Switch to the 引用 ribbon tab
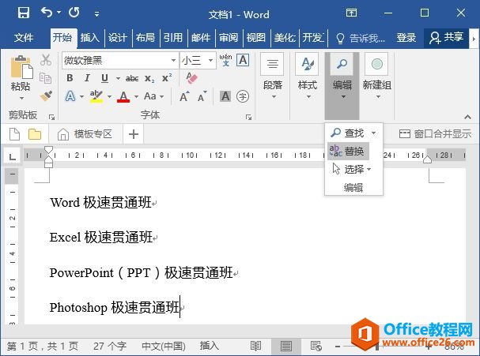The width and height of the screenshot is (480, 356). coord(172,38)
